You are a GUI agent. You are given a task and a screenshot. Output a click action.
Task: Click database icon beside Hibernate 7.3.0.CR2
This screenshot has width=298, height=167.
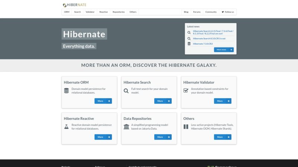(189, 44)
